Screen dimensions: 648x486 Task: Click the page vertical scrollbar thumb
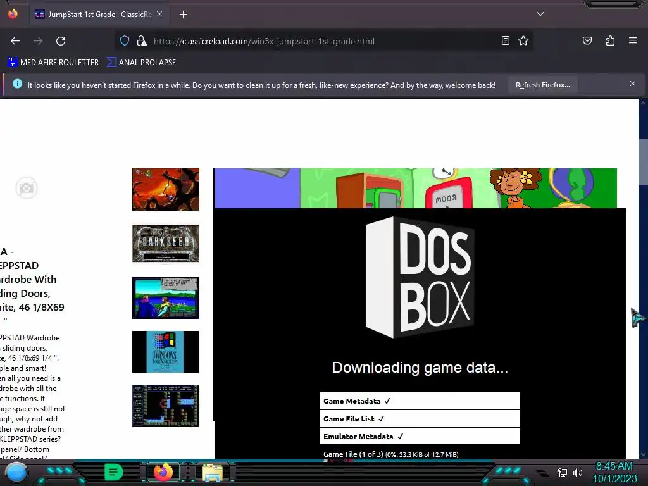643,162
